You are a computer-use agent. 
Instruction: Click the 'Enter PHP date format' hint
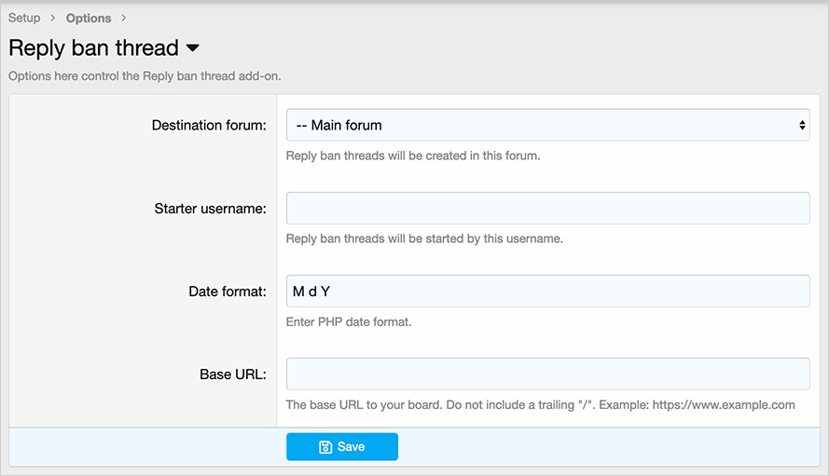pos(349,322)
